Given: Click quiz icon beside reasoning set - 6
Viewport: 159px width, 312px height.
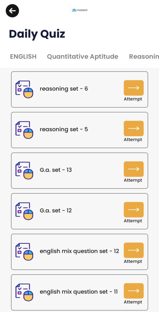Looking at the screenshot, I should pyautogui.click(x=24, y=89).
